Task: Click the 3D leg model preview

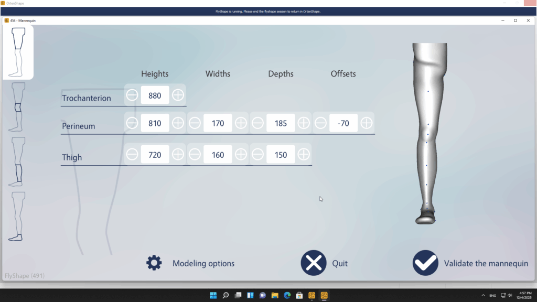Action: pos(429,131)
